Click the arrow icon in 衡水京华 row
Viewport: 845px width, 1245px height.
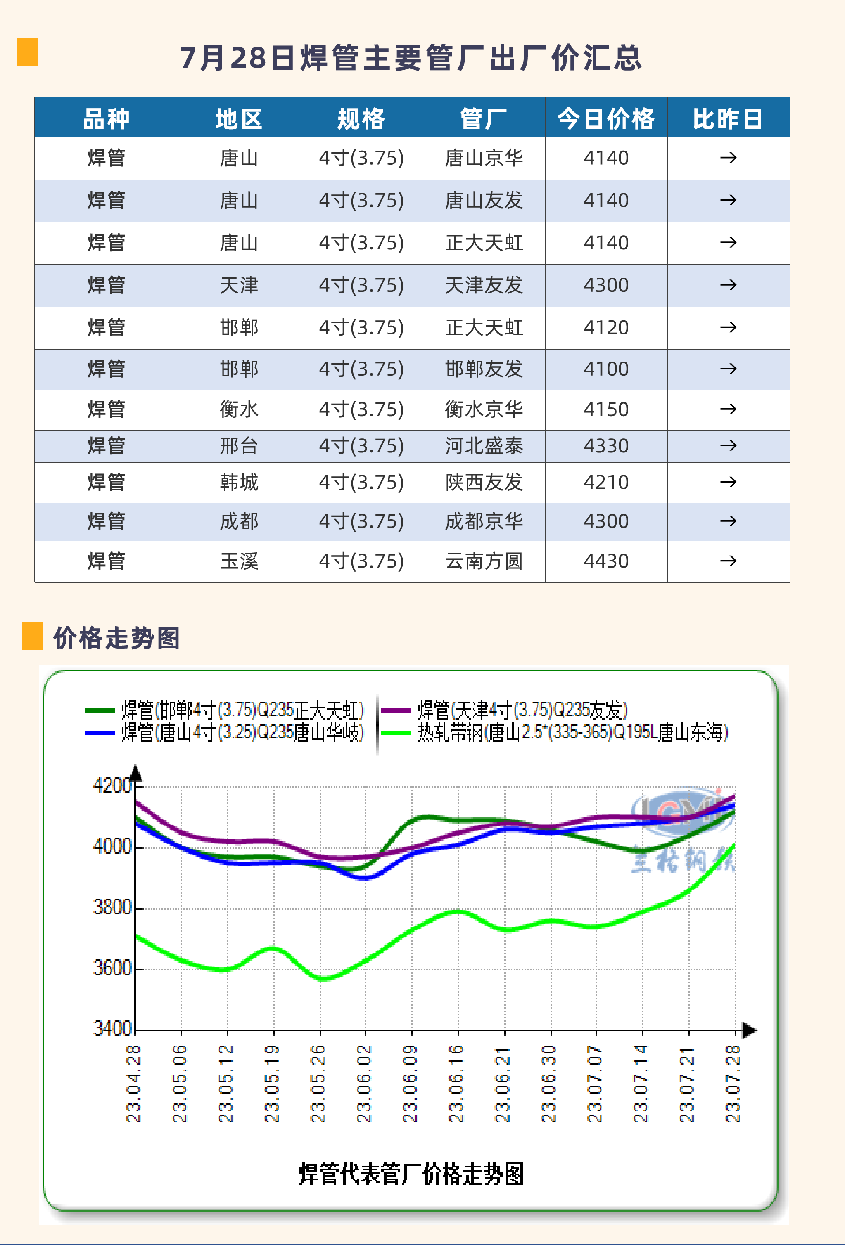point(728,410)
